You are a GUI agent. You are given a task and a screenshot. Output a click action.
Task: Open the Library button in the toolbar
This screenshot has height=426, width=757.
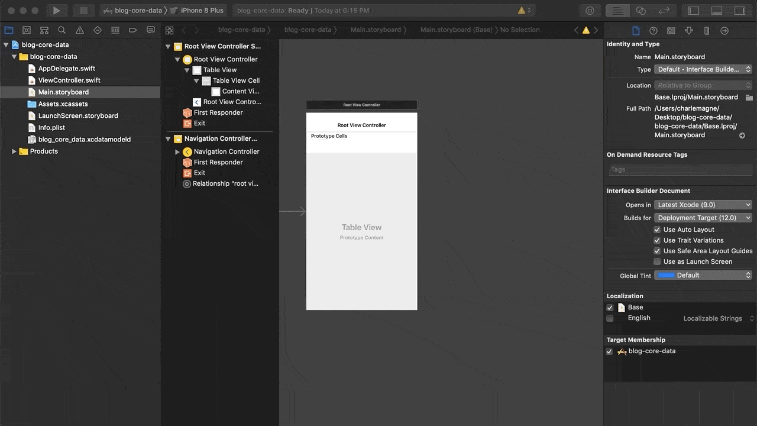point(590,11)
